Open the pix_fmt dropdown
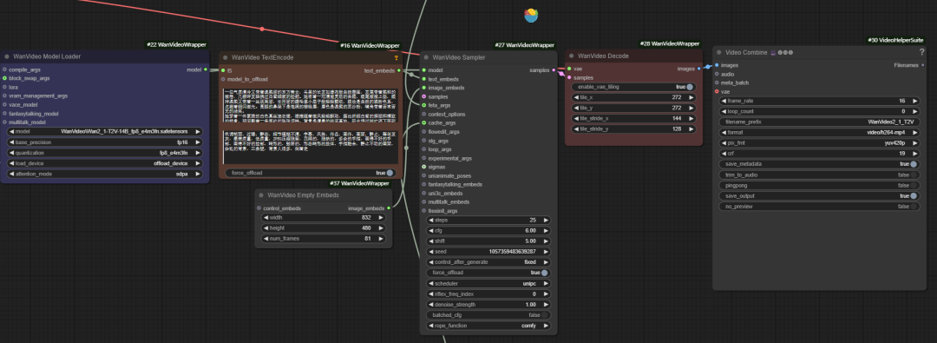The image size is (937, 343). pos(819,143)
